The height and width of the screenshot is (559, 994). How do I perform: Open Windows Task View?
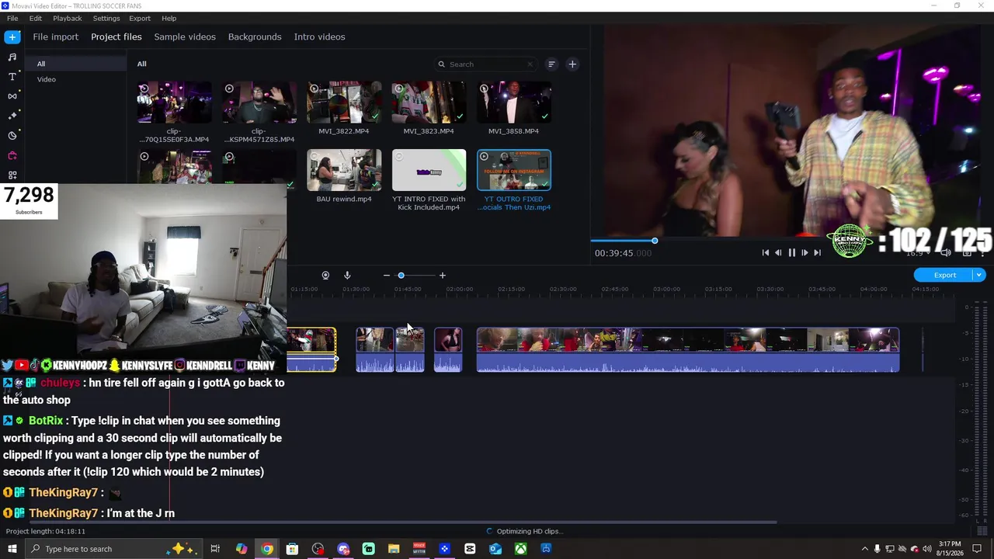[215, 549]
